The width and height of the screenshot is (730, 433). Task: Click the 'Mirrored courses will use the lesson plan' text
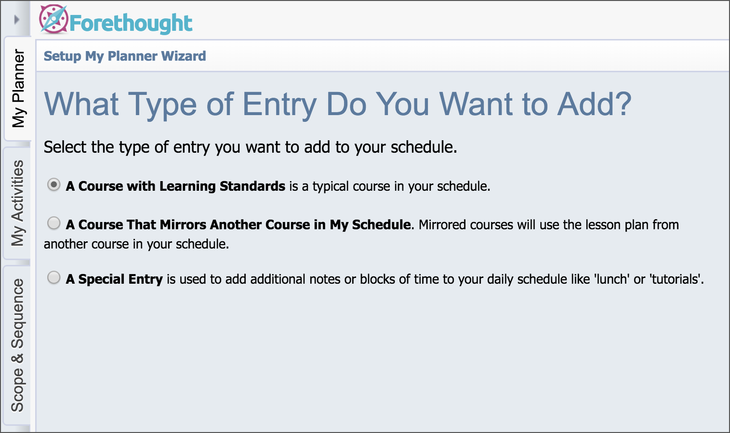548,225
